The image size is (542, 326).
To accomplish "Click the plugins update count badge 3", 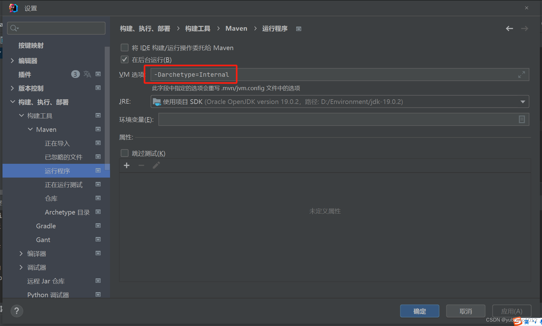I will [75, 74].
